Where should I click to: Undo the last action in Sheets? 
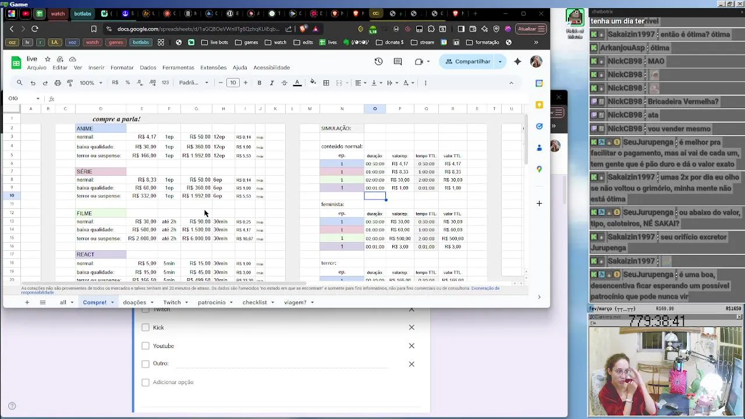(x=33, y=83)
